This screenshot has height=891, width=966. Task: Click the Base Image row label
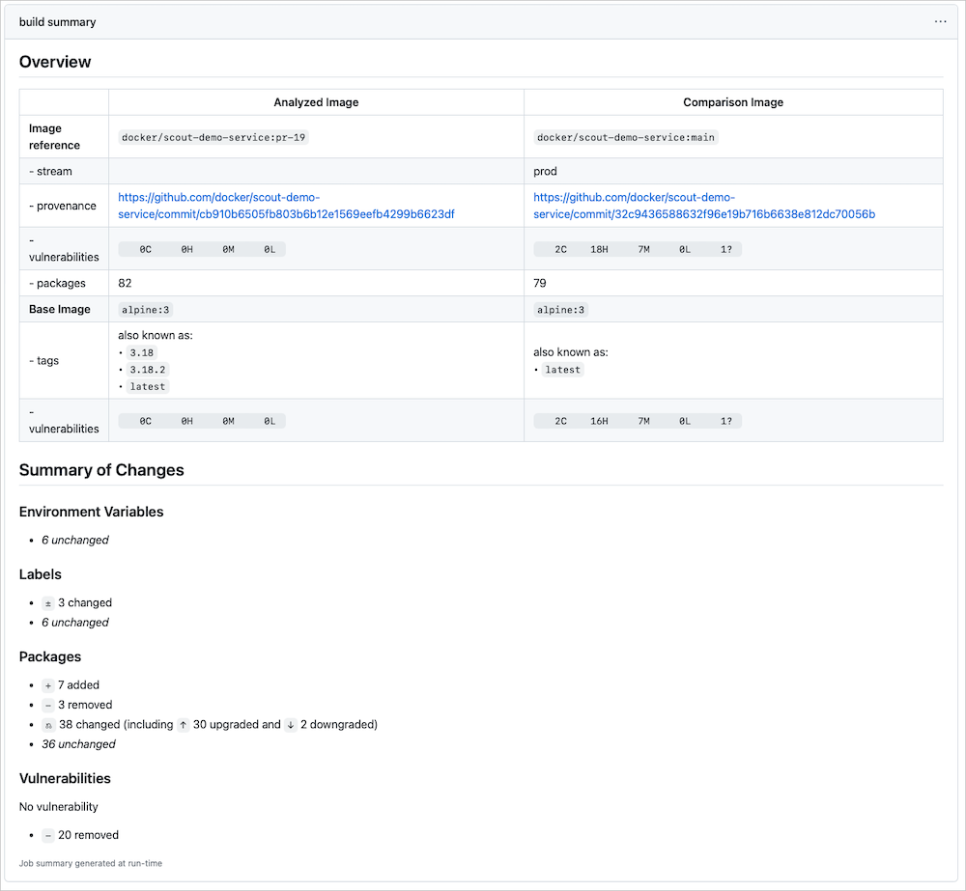[60, 309]
